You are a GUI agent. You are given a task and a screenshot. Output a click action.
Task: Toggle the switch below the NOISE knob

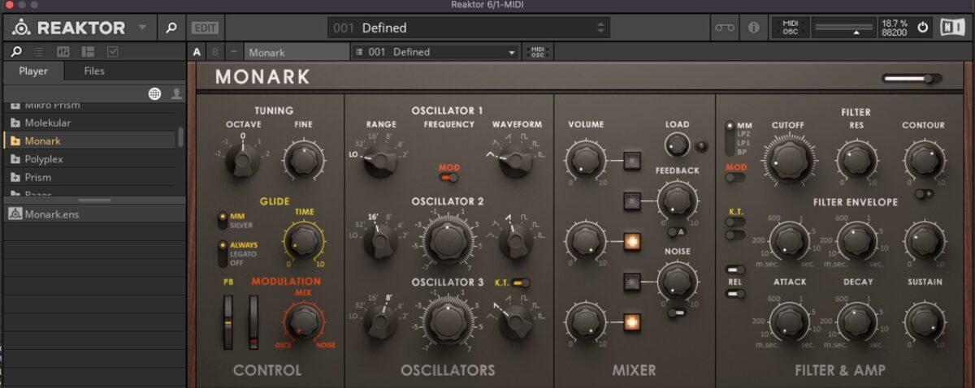pos(677,313)
